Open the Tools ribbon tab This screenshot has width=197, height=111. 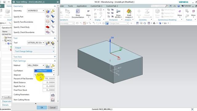pyautogui.click(x=70, y=6)
